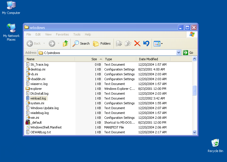The image size is (227, 162).
Task: Open the address bar dropdown
Action: 179,53
